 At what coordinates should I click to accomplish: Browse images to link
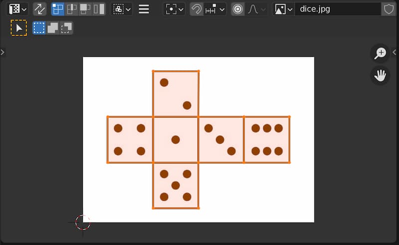pos(283,9)
